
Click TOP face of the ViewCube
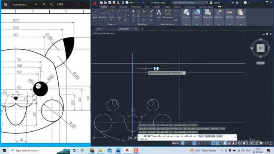tap(260, 48)
